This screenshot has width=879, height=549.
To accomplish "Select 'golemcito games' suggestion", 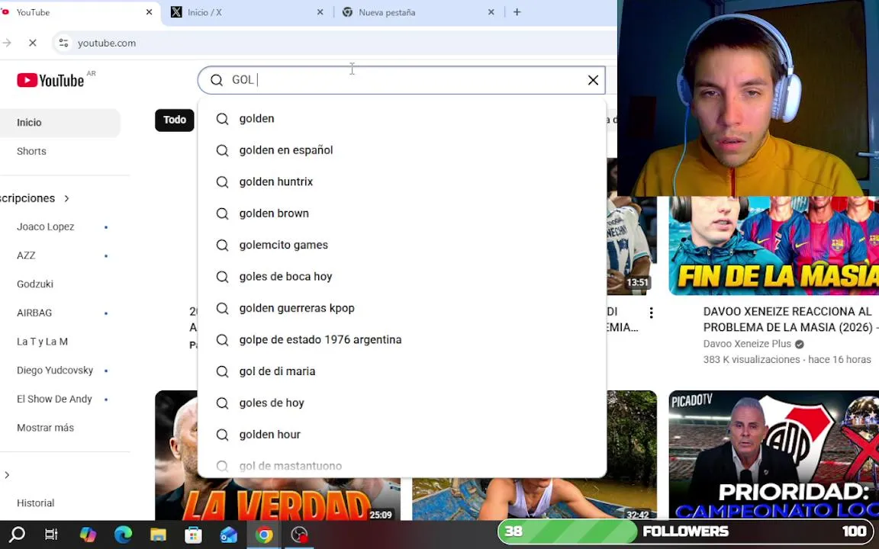I will pyautogui.click(x=402, y=246).
